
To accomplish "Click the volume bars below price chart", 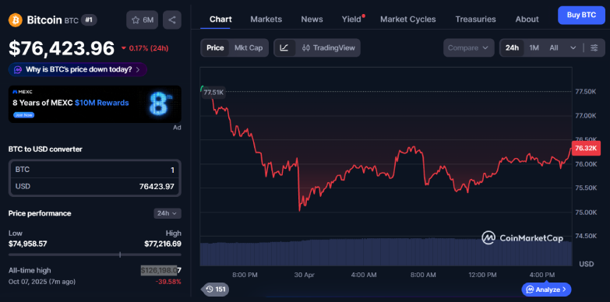I will [386, 252].
